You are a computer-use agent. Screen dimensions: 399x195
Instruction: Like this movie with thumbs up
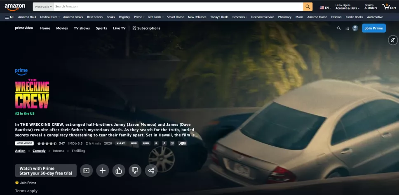[119, 171]
